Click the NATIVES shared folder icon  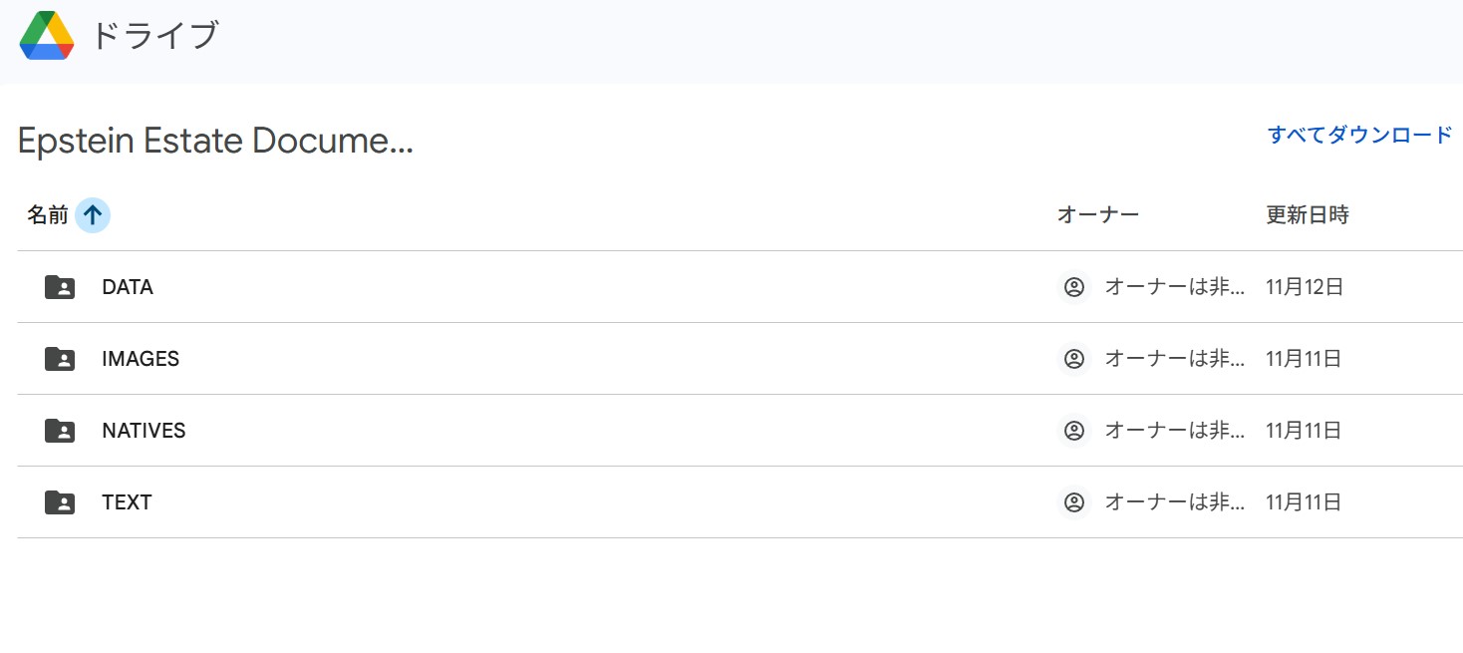tap(60, 431)
